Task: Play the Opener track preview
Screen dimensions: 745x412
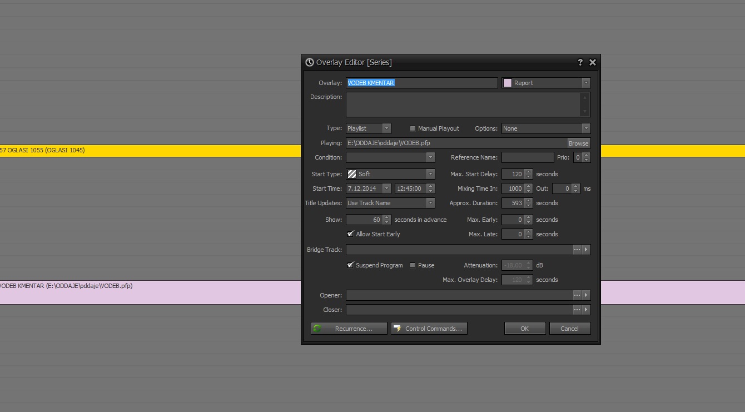Action: point(586,295)
